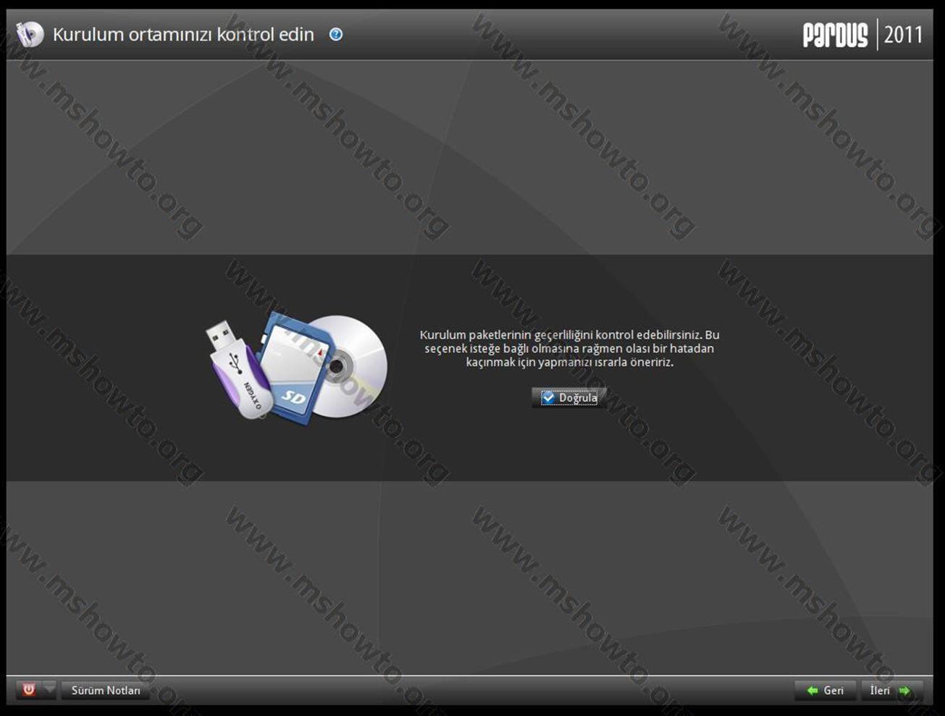Go back with the Geri button
945x716 pixels.
(x=826, y=691)
